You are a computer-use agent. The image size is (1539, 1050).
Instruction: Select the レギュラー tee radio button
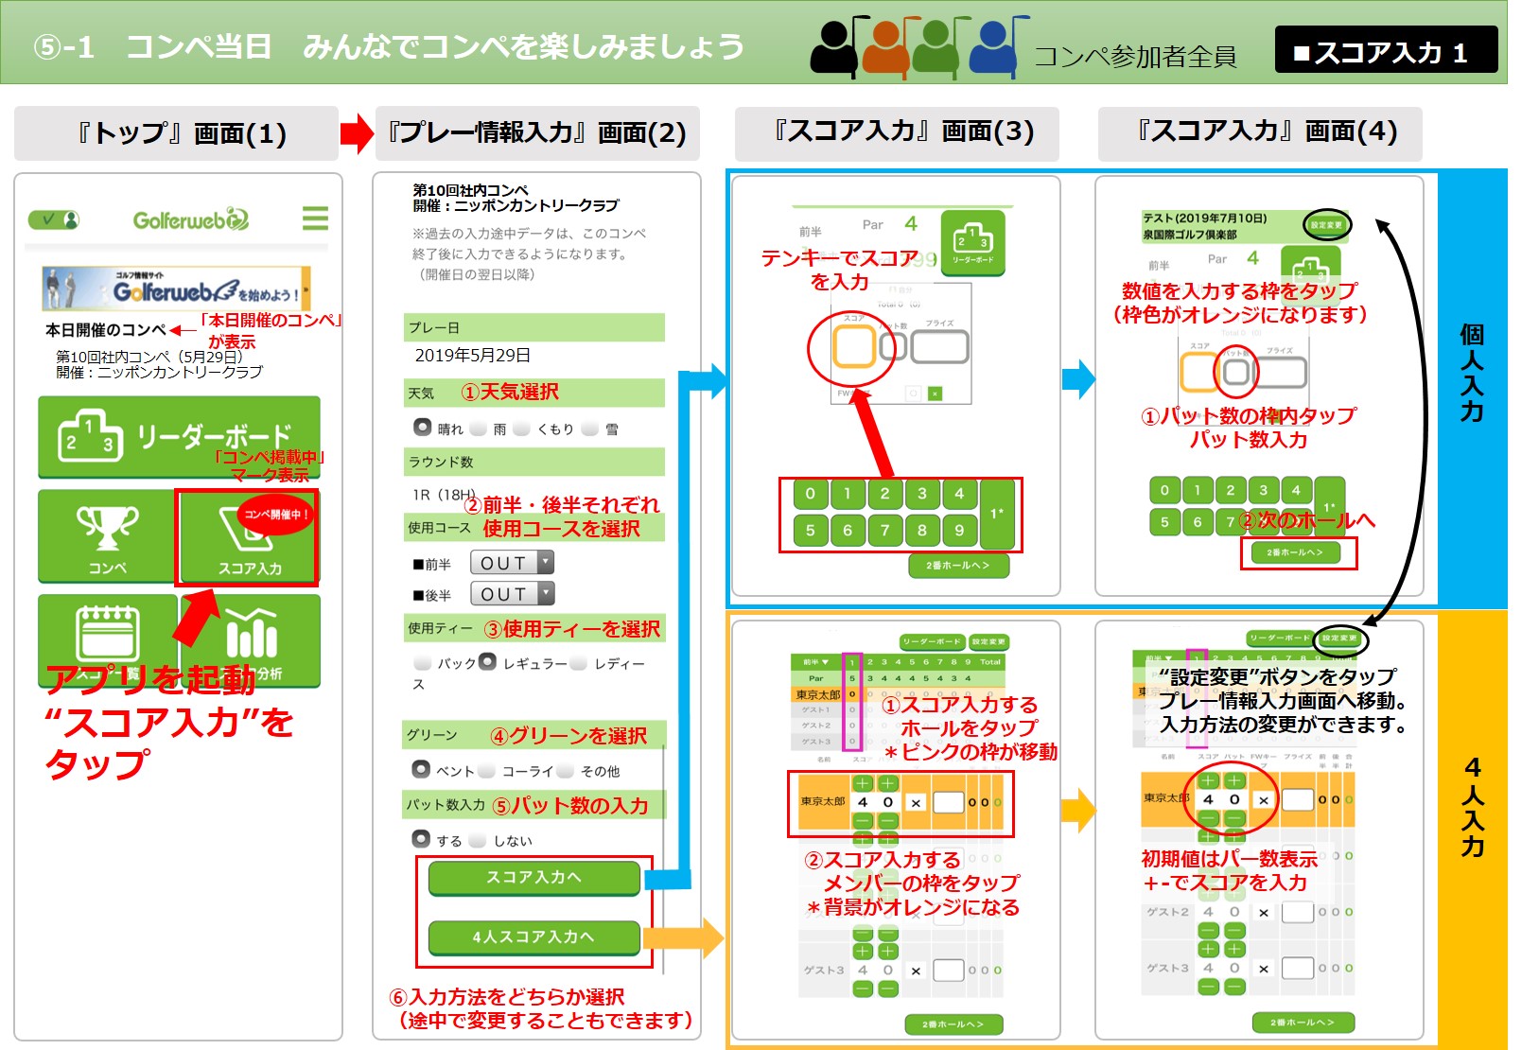coord(487,662)
